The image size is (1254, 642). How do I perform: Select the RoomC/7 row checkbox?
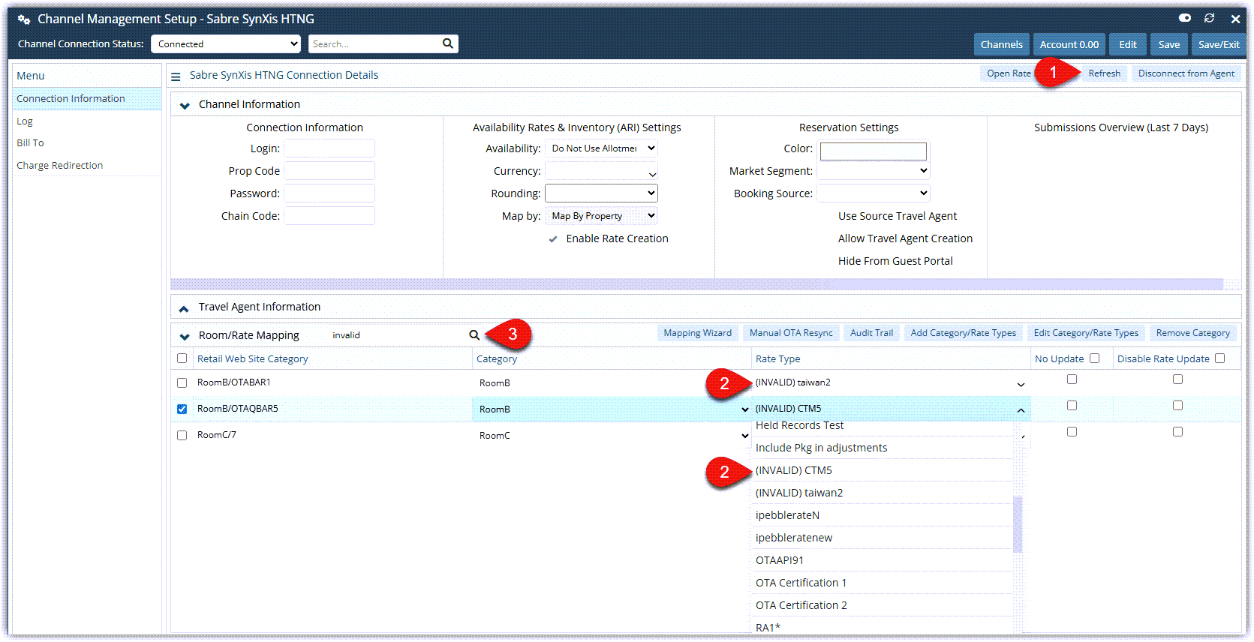(182, 435)
